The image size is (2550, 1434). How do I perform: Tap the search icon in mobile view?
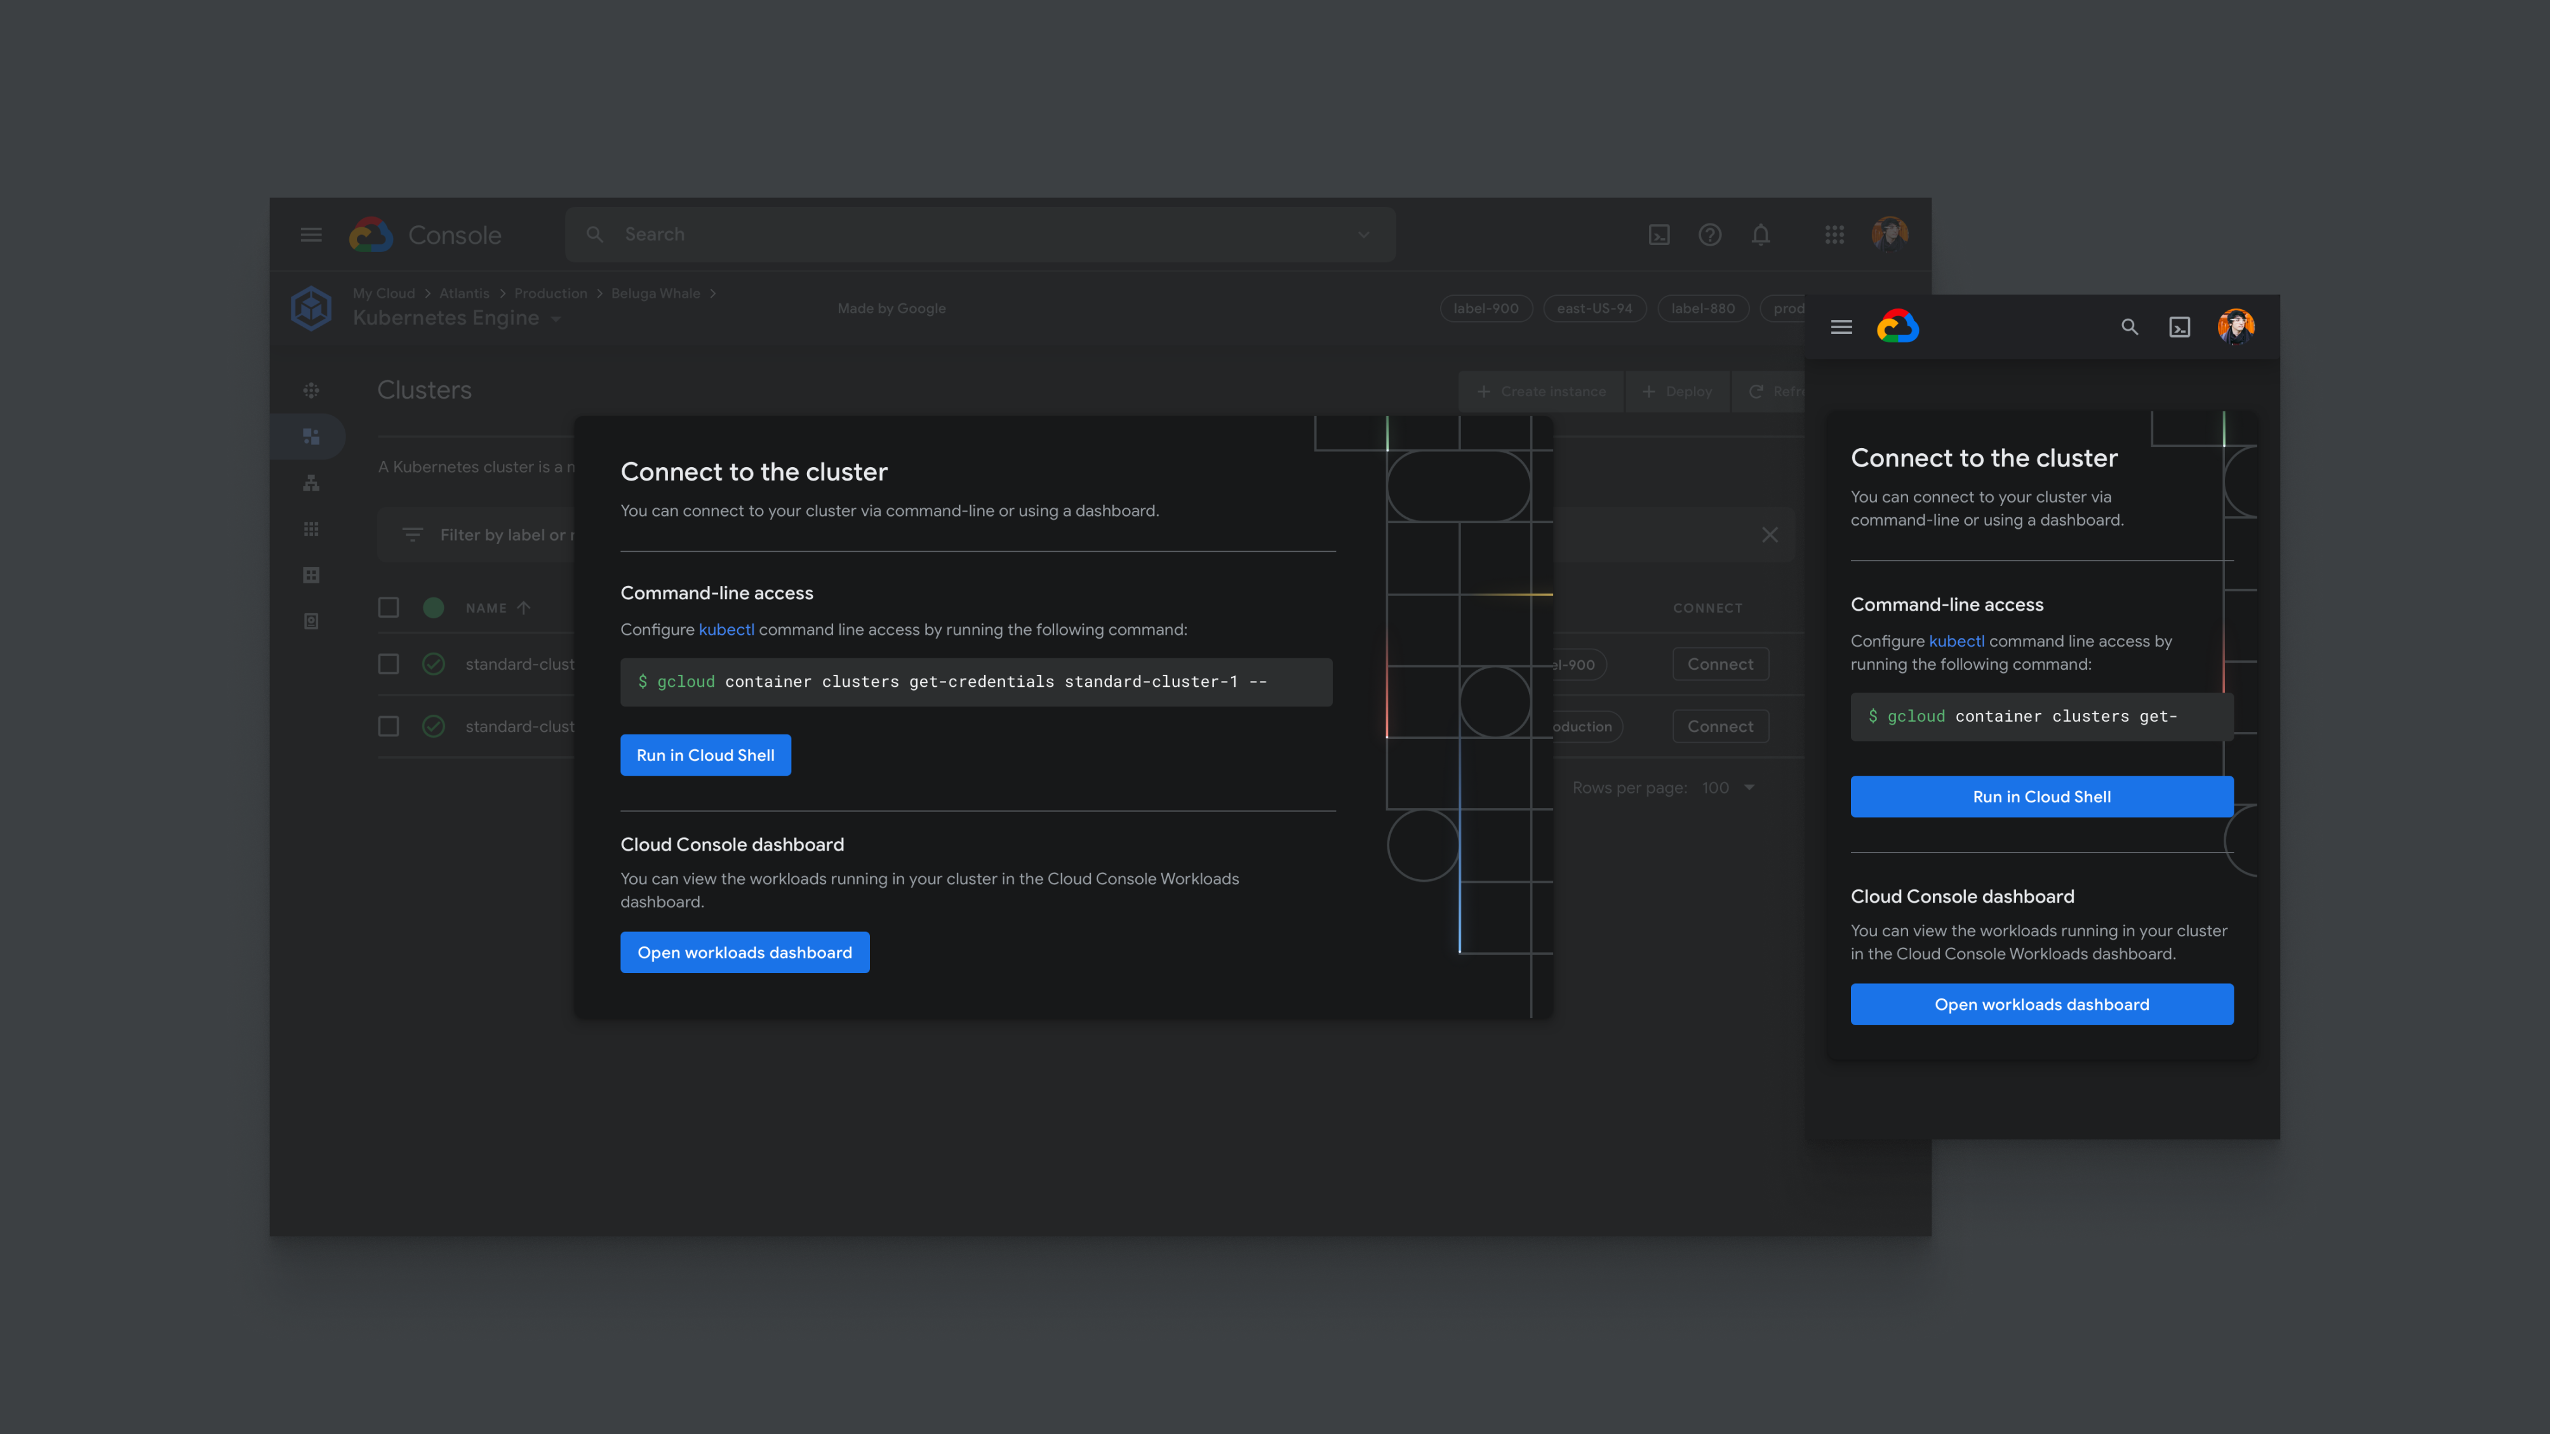point(2129,326)
